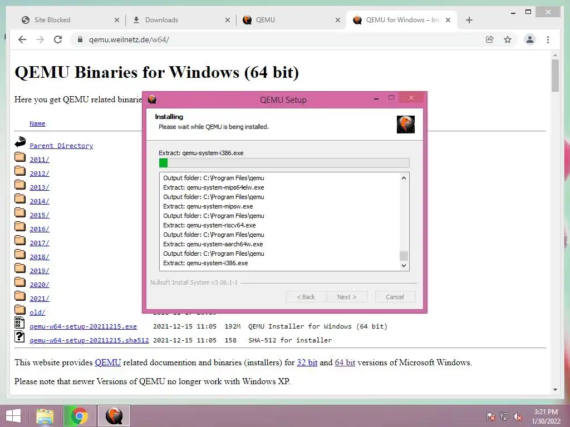Click unknown file icon beside sha512

19,336
